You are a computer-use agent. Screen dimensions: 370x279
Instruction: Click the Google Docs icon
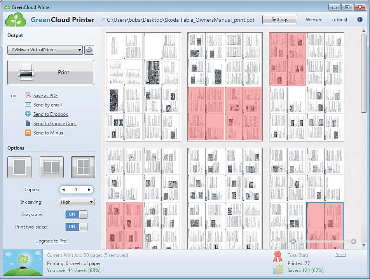pyautogui.click(x=28, y=123)
